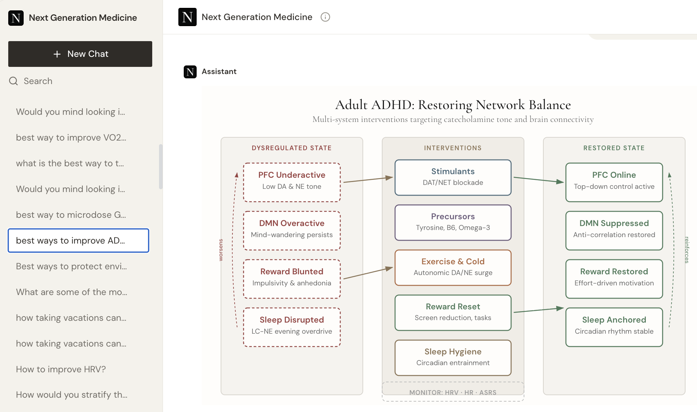Open 'Best ways to protect envi...' chat

pyautogui.click(x=78, y=266)
